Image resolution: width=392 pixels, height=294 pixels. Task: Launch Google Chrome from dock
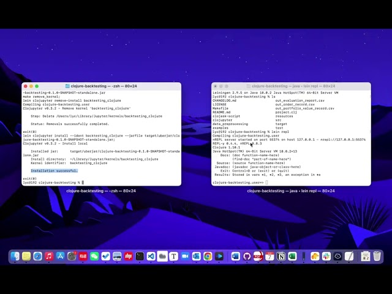tap(208, 256)
